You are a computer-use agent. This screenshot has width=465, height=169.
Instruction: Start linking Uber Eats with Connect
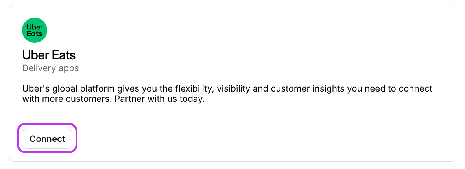coord(47,139)
